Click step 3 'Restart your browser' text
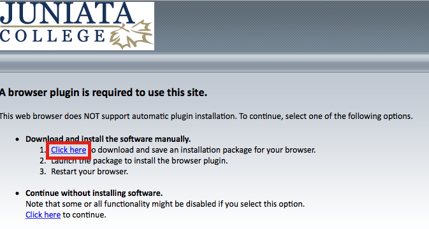 pyautogui.click(x=89, y=172)
